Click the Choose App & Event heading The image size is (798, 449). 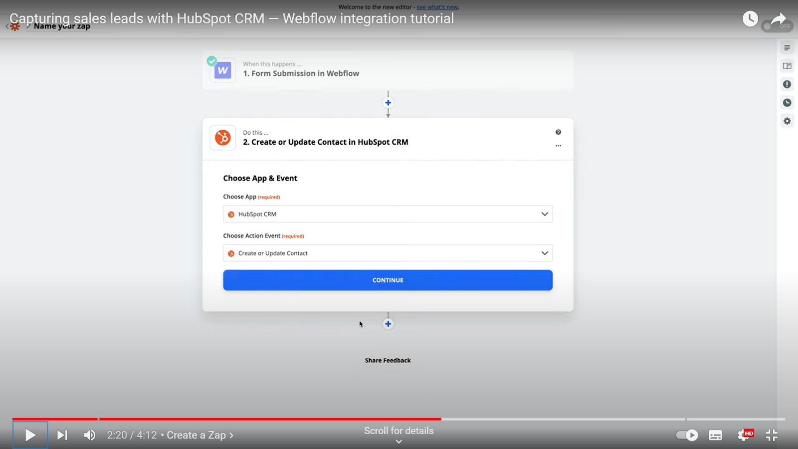point(260,178)
